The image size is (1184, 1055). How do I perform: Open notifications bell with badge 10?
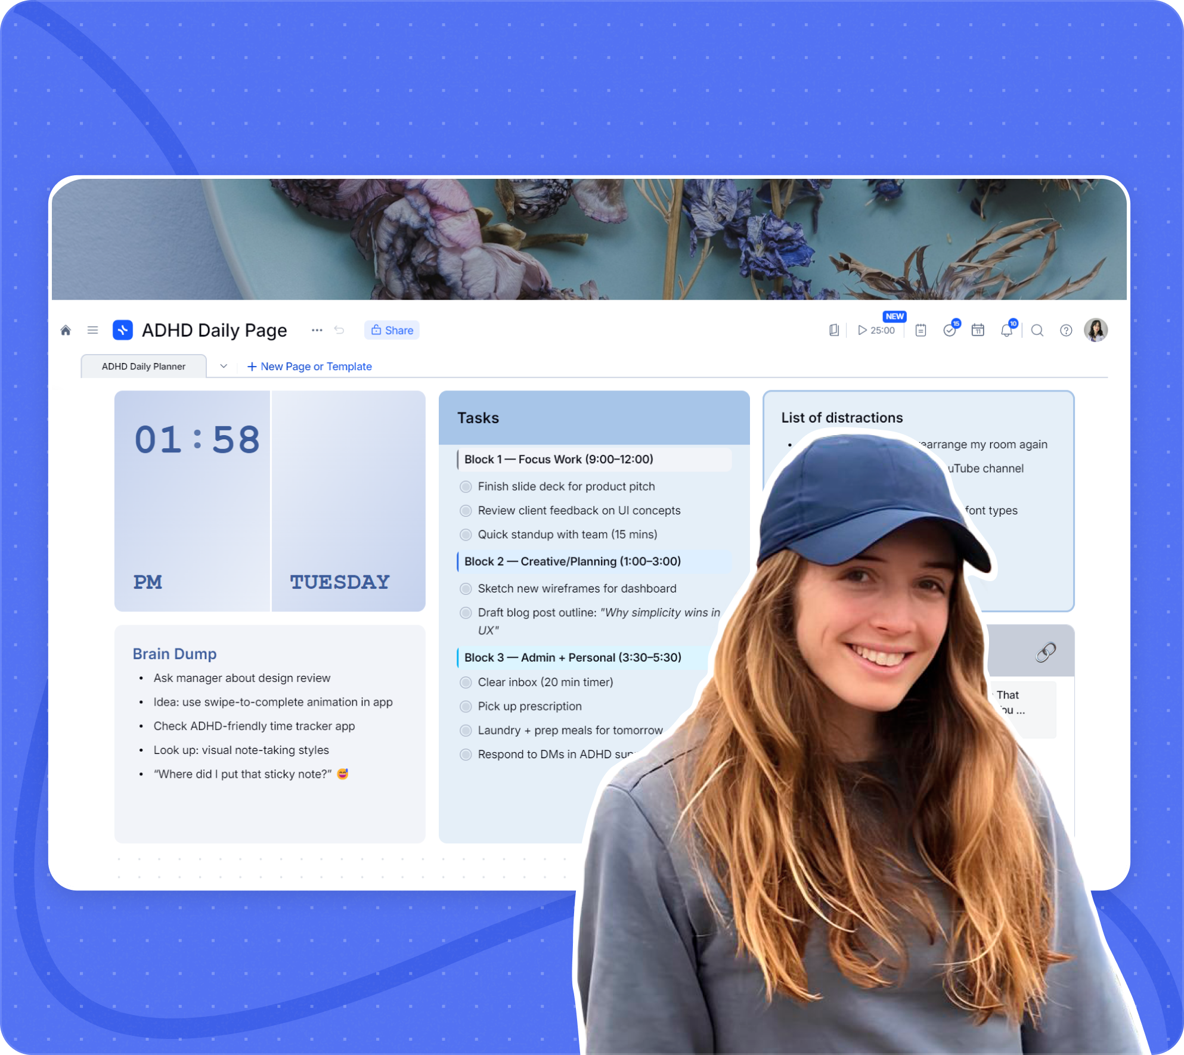tap(1006, 330)
